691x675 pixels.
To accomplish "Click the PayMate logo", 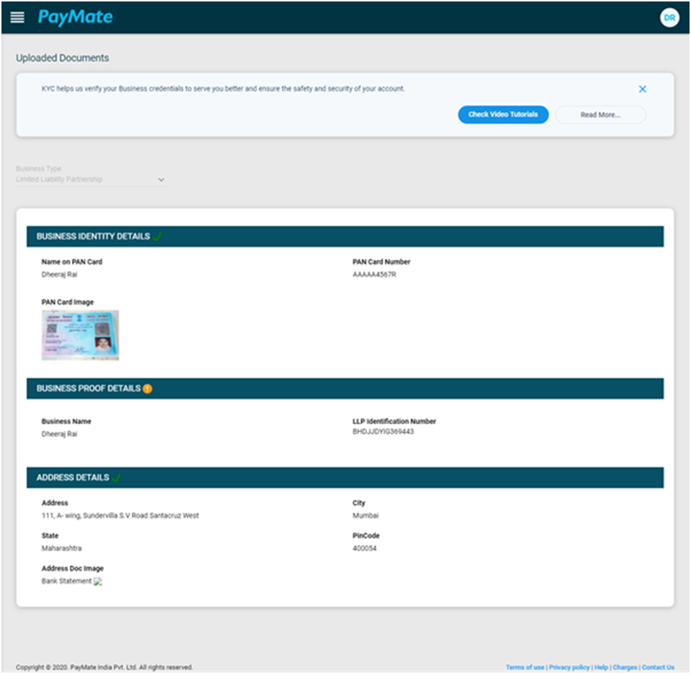I will pyautogui.click(x=75, y=17).
